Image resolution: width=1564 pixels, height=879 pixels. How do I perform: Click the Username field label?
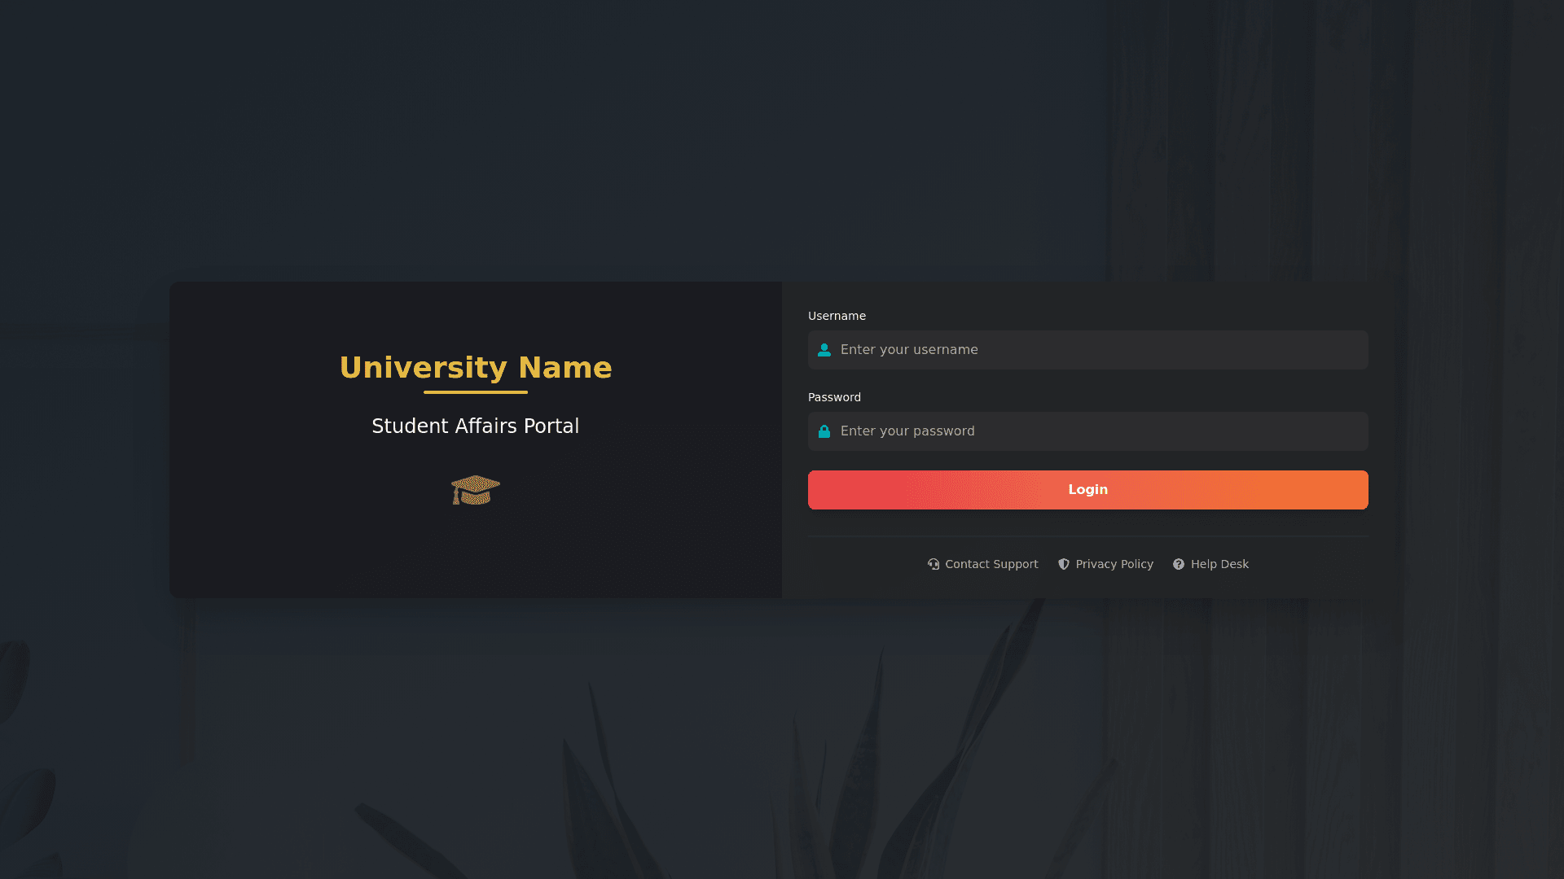[x=837, y=316]
